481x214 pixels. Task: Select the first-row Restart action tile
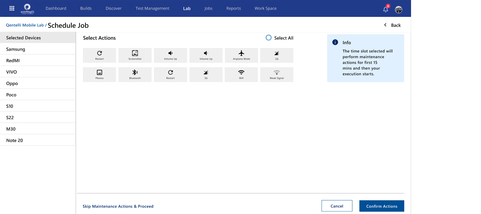(100, 55)
